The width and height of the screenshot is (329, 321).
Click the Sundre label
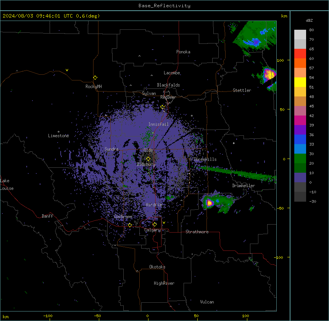(x=111, y=149)
